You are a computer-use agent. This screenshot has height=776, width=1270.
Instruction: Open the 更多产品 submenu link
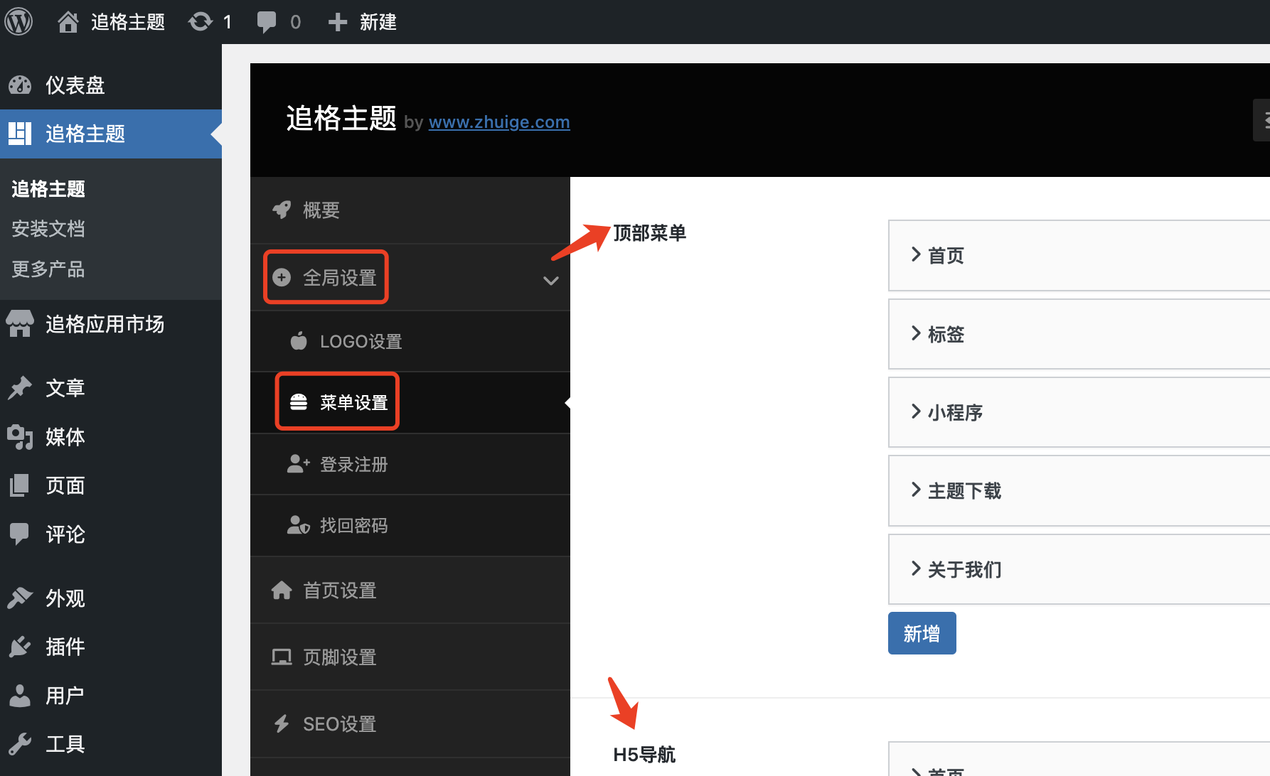point(48,269)
